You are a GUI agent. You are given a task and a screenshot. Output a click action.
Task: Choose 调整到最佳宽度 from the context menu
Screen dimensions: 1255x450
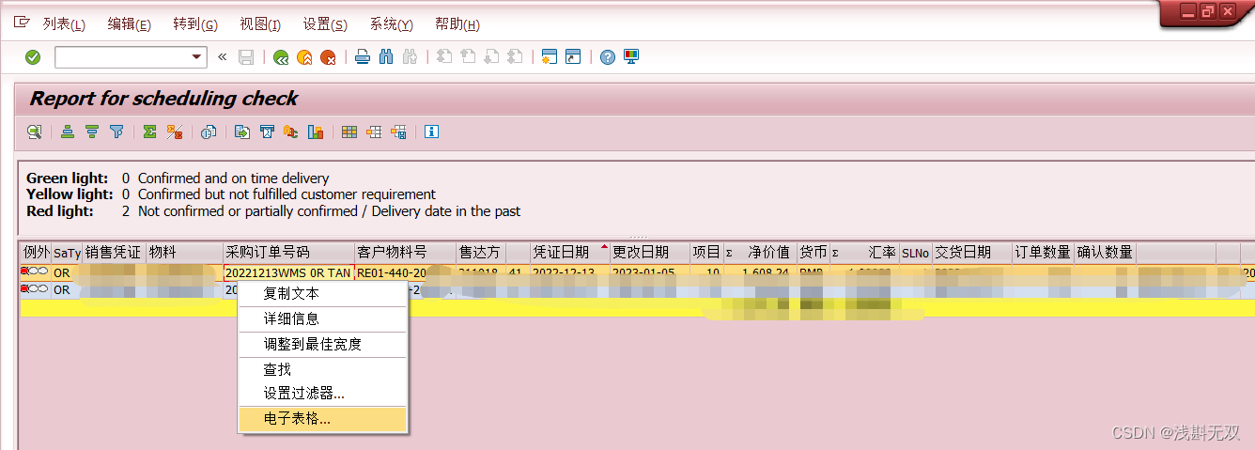[x=322, y=344]
